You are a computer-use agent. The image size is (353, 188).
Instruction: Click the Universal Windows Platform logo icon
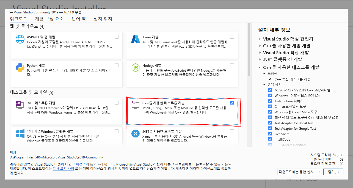[20, 134]
